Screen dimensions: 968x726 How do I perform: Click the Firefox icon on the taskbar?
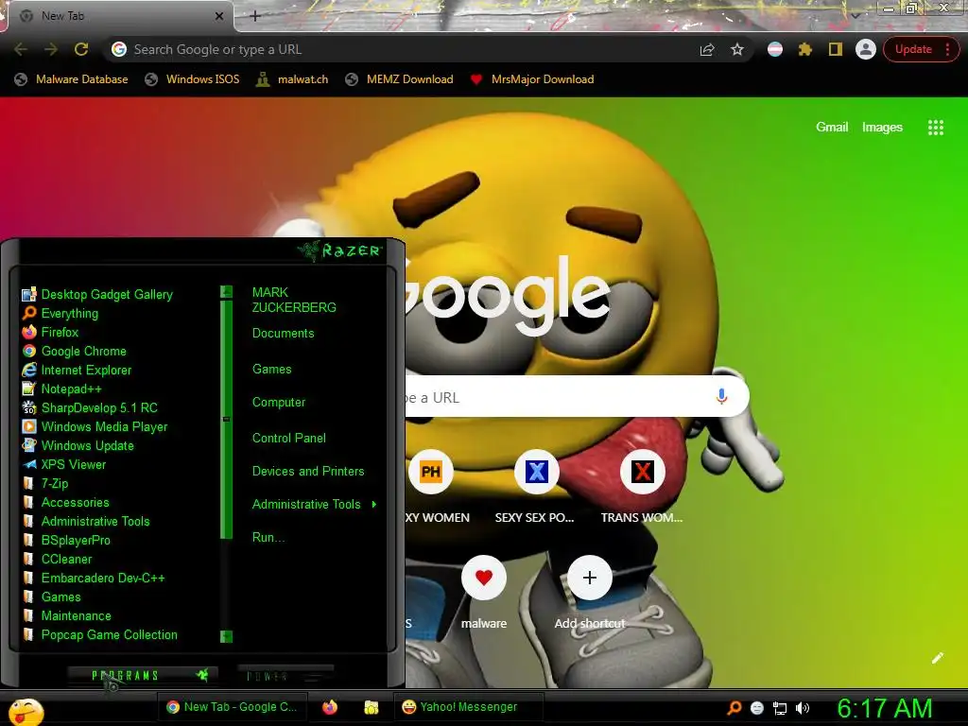coord(330,707)
